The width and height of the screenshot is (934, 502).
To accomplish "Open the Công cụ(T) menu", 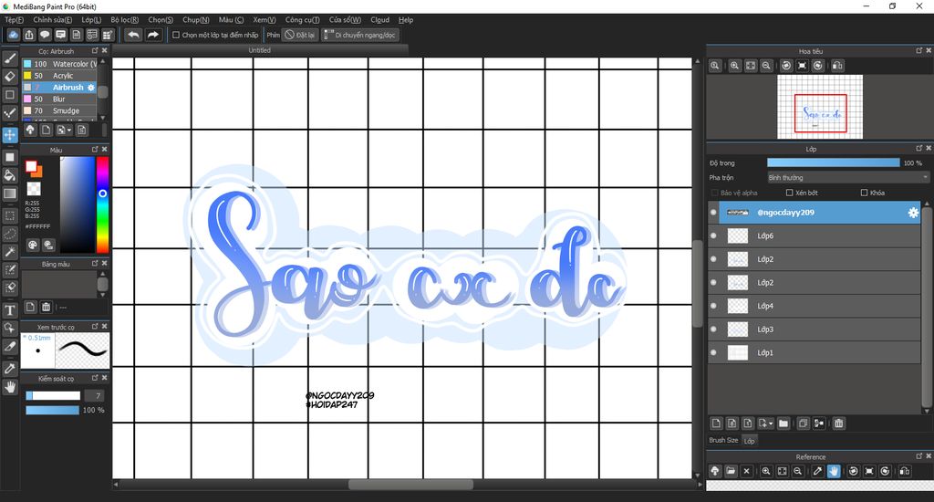I will pyautogui.click(x=302, y=20).
